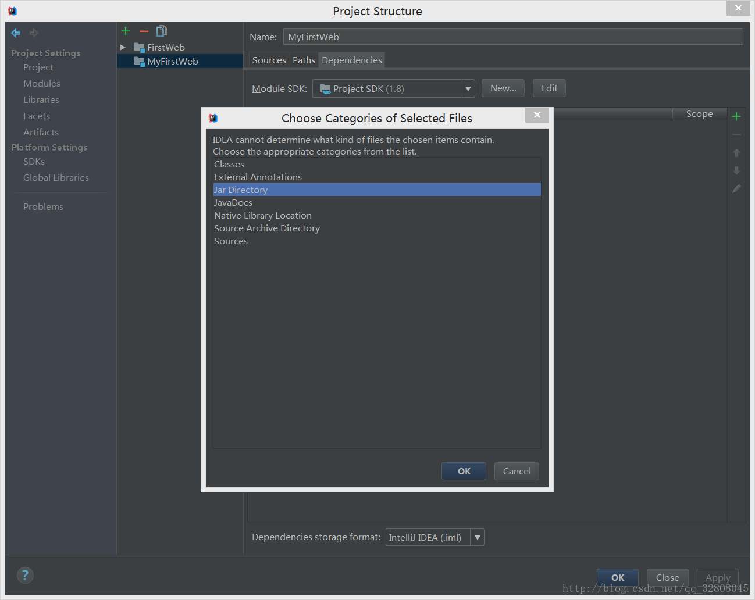Image resolution: width=755 pixels, height=600 pixels.
Task: Click New... SDK button
Action: coord(503,88)
